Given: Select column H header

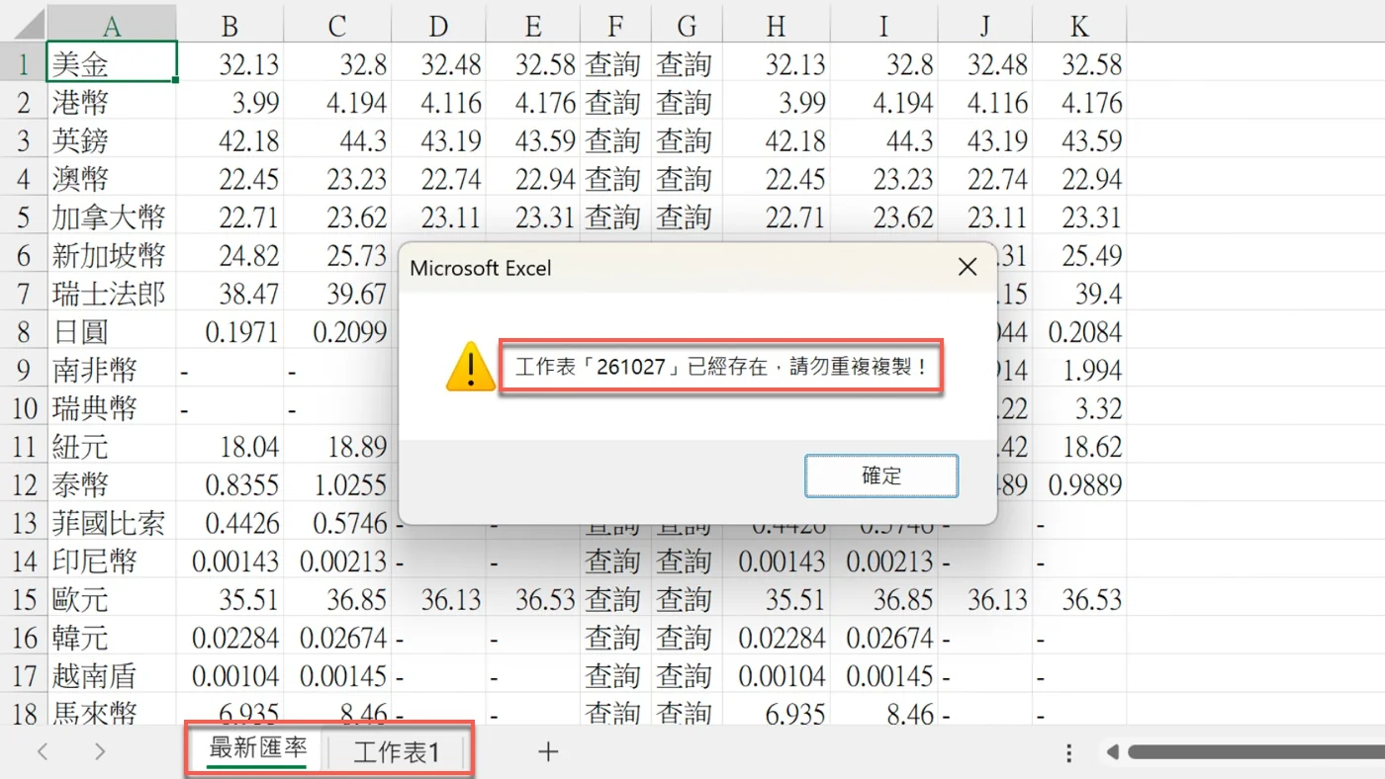Looking at the screenshot, I should pos(777,26).
